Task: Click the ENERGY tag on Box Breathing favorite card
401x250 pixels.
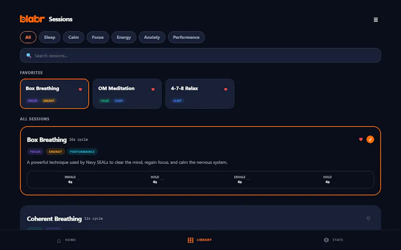Action: click(49, 101)
